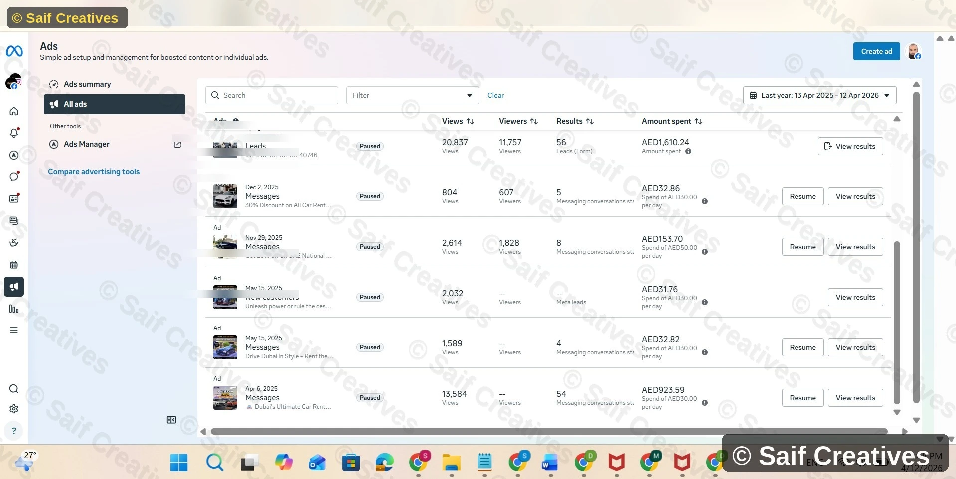
Task: Open the Settings gear icon in sidebar
Action: pyautogui.click(x=14, y=409)
